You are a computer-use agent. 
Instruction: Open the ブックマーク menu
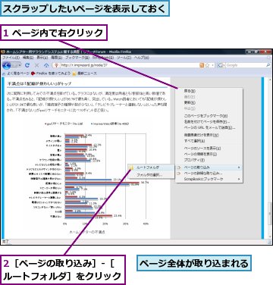(x=77, y=58)
